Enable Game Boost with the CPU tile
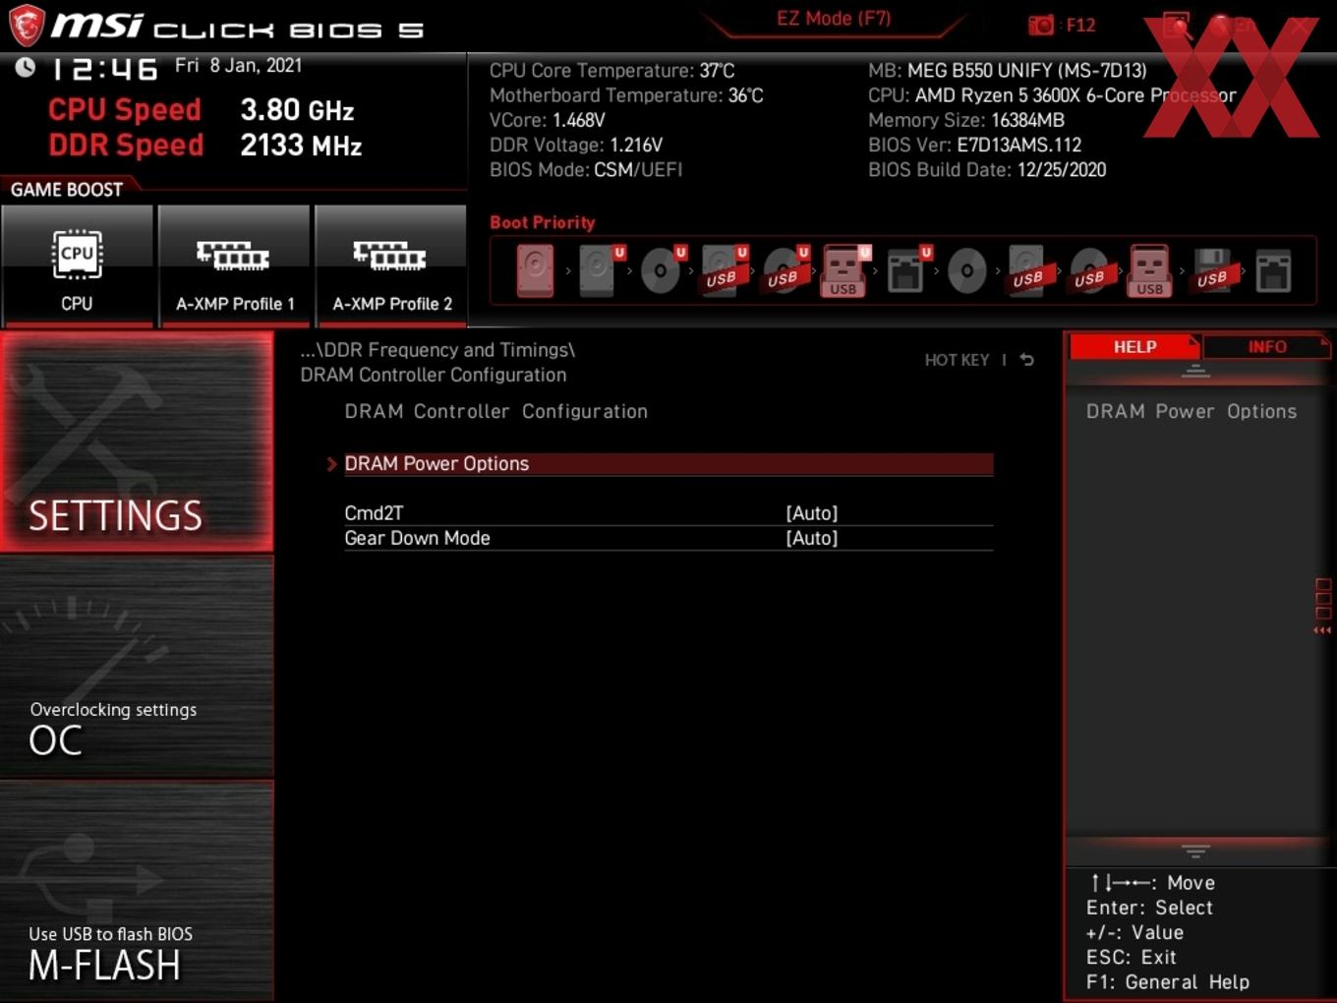The width and height of the screenshot is (1337, 1003). coord(77,265)
